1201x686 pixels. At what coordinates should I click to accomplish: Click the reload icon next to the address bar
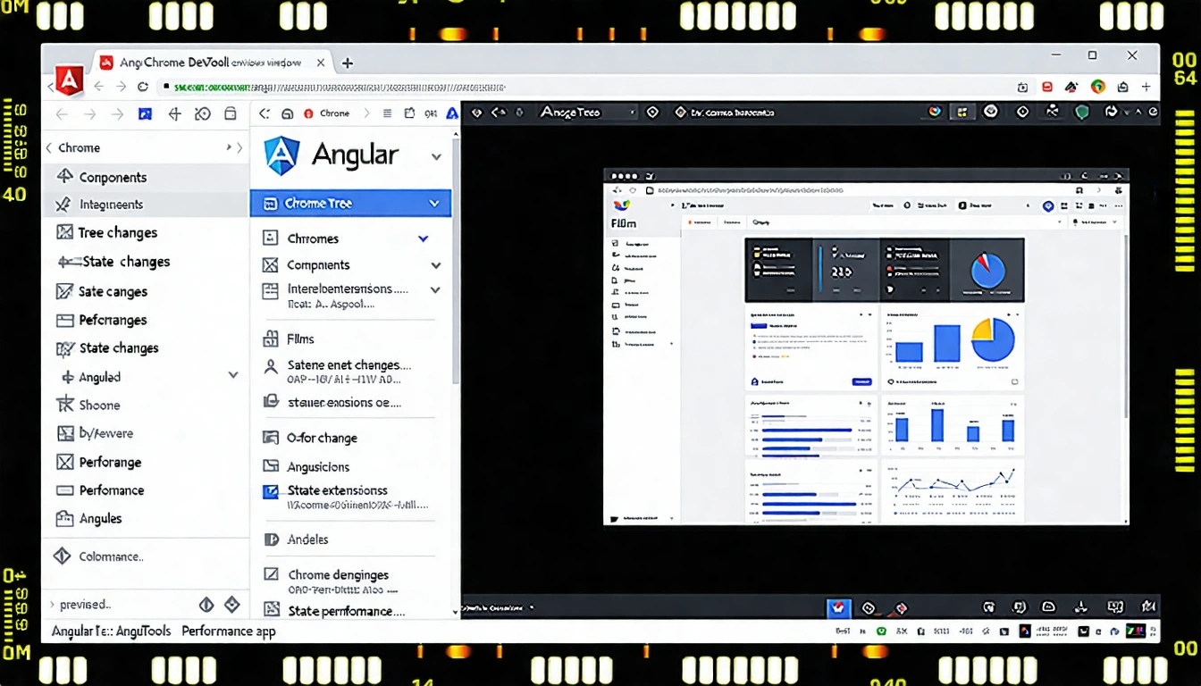pyautogui.click(x=143, y=87)
